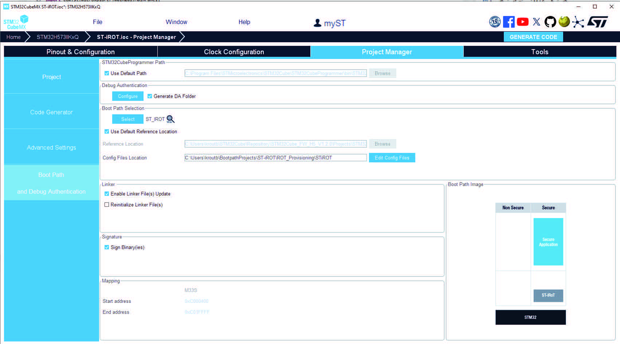Screen dimensions: 620x344
Task: Click the ST_IROT boot path label
Action: click(x=155, y=119)
